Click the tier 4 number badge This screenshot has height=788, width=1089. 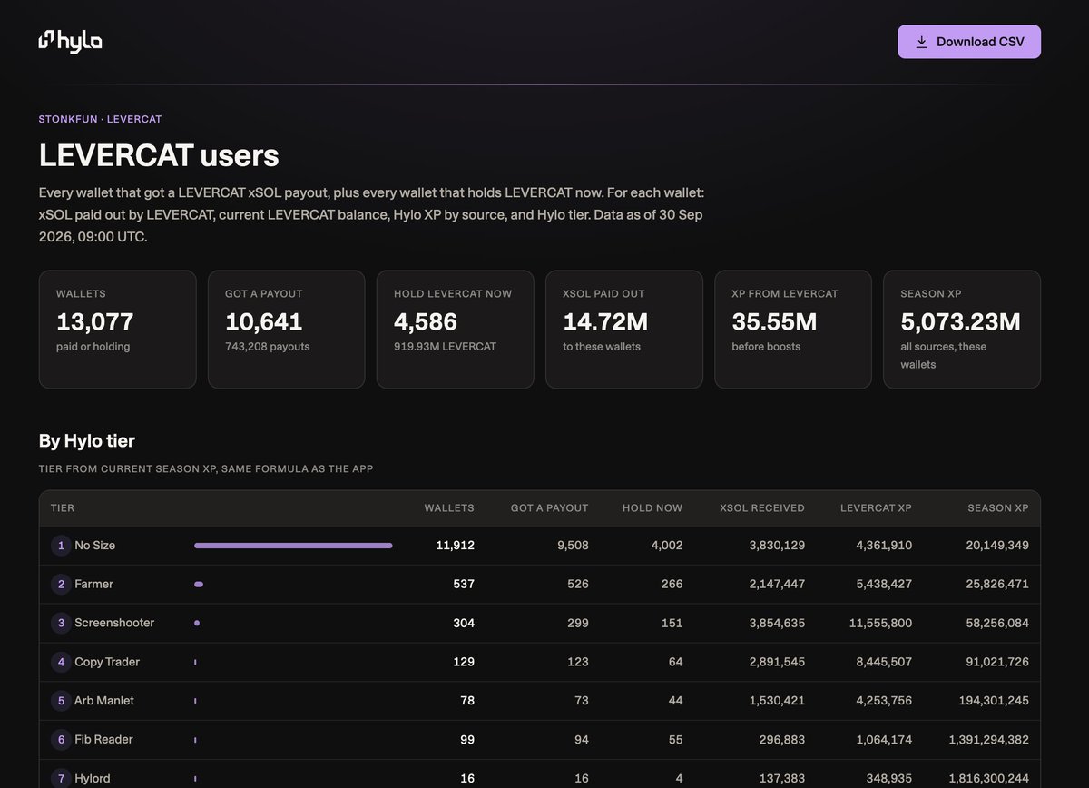(x=61, y=662)
